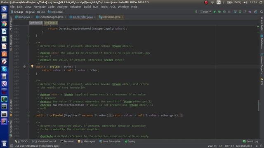Screen dimensions: 264x148
Task: Toggle the Ant Build tool window
Action: pos(262,23)
